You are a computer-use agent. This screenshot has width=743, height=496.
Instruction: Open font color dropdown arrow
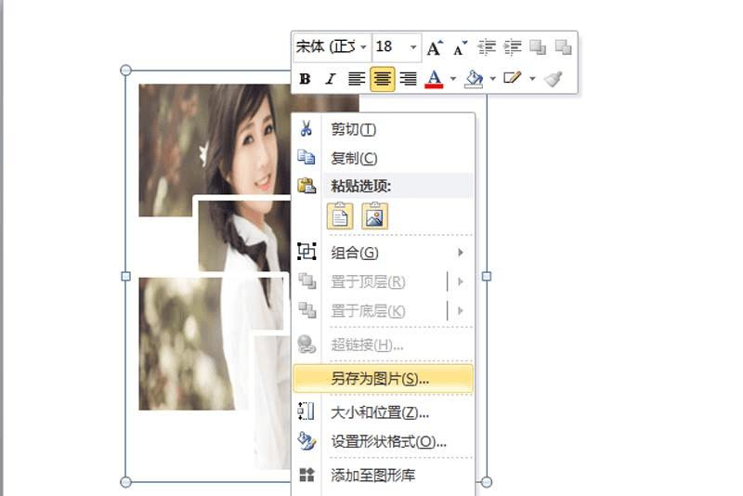(453, 79)
